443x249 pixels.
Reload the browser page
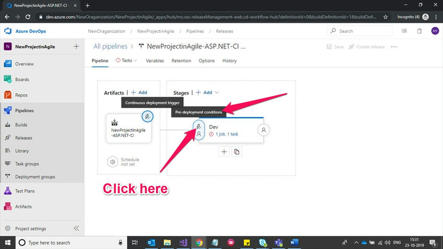point(28,17)
